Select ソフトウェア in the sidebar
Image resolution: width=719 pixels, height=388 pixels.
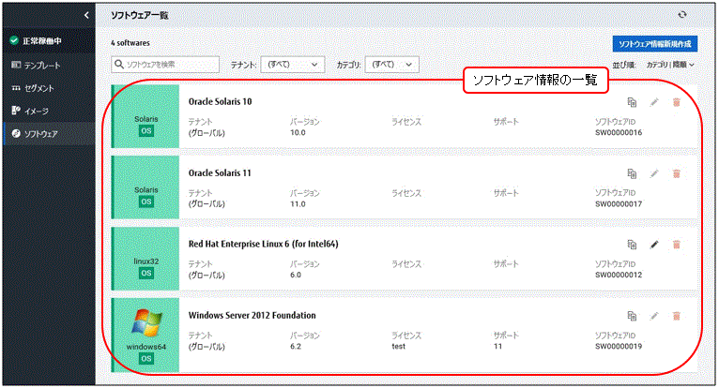pos(49,134)
